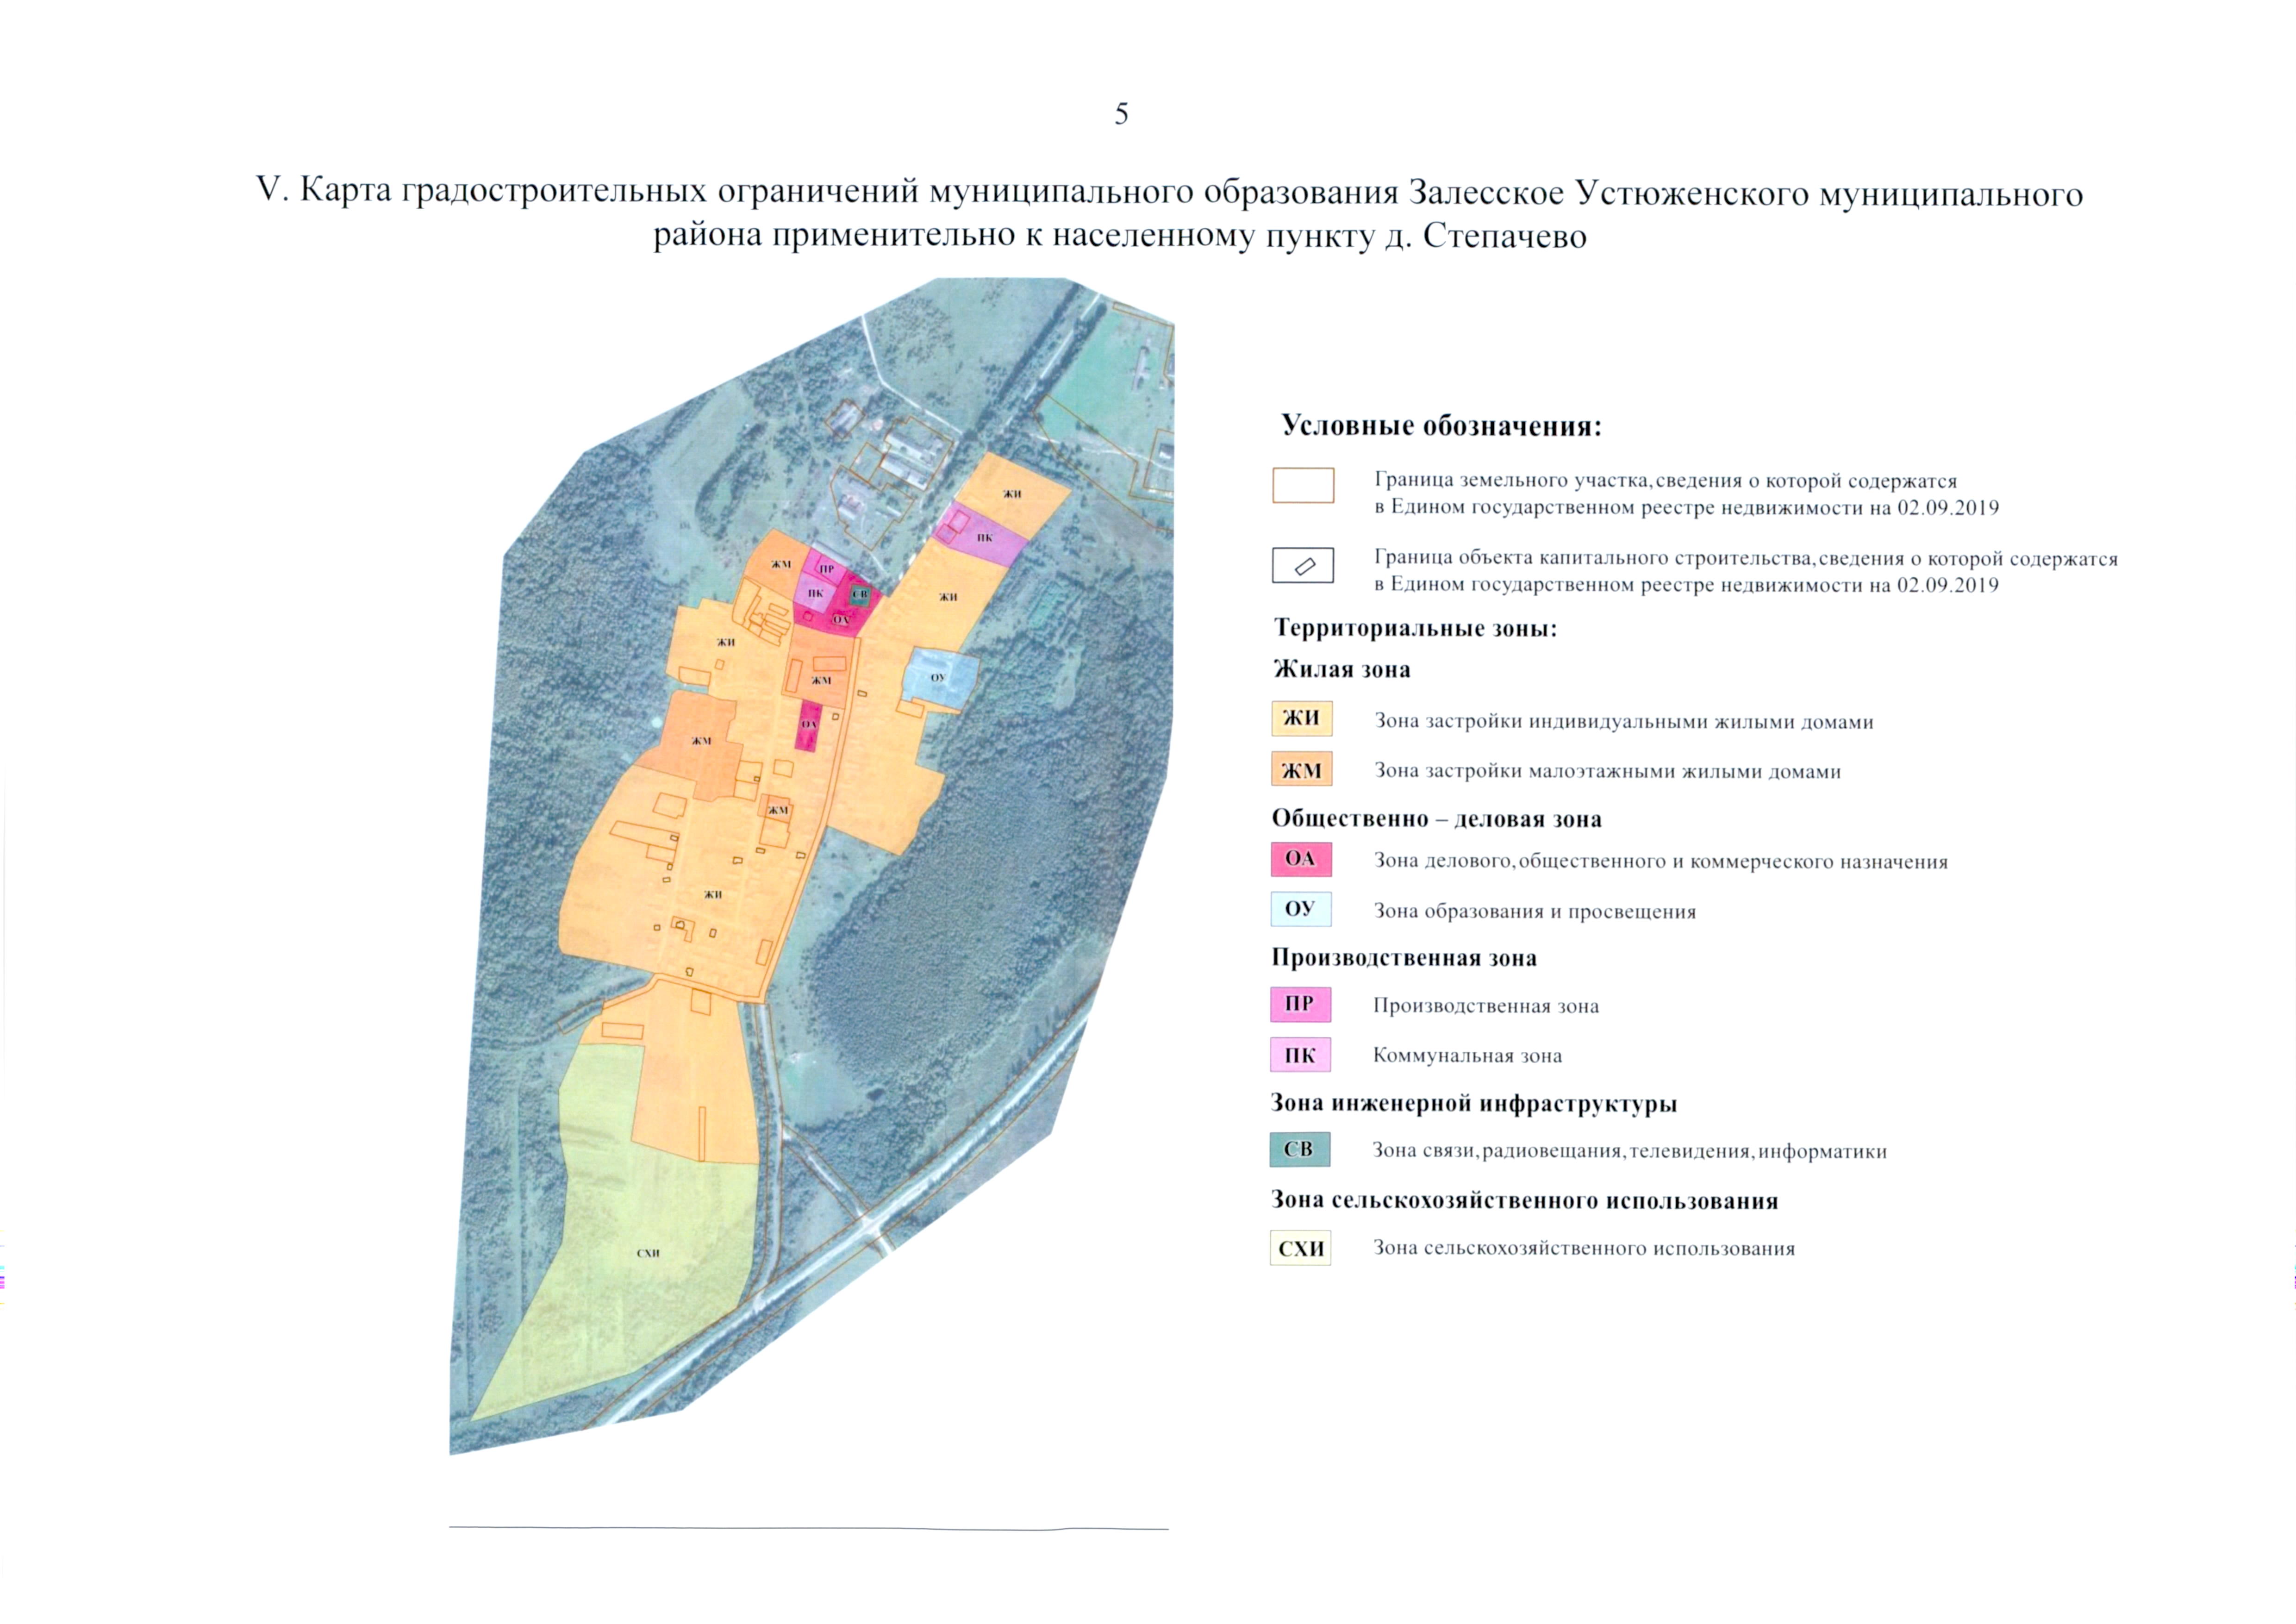The image size is (2296, 1624).
Task: Click the ЖМ legend color swatch
Action: (1301, 770)
